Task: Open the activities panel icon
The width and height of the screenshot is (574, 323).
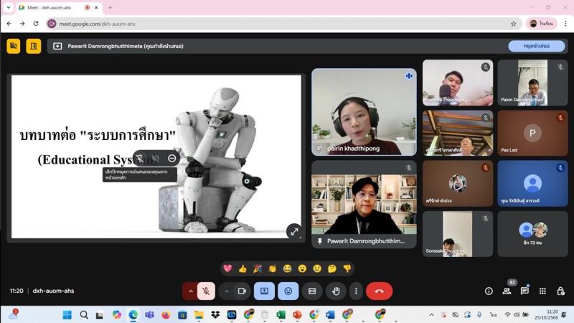Action: point(542,291)
